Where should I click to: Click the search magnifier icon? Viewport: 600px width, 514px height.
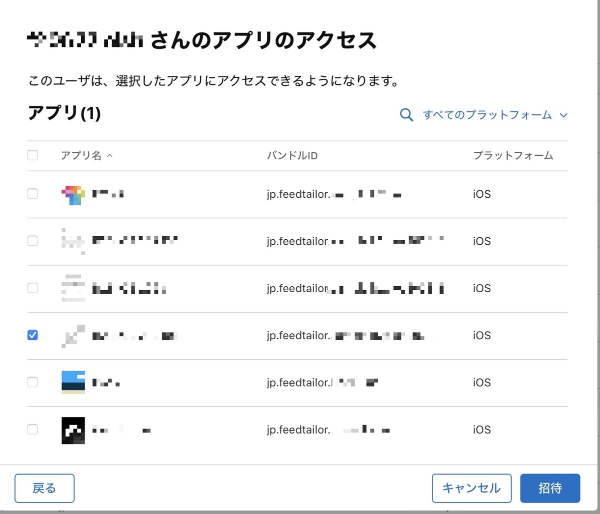(x=406, y=115)
